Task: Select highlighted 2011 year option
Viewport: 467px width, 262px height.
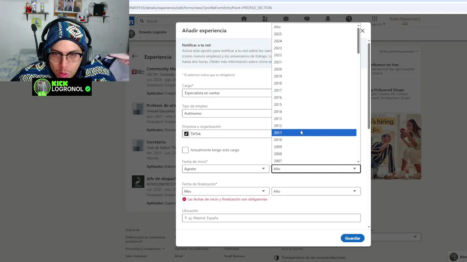Action: pyautogui.click(x=314, y=133)
